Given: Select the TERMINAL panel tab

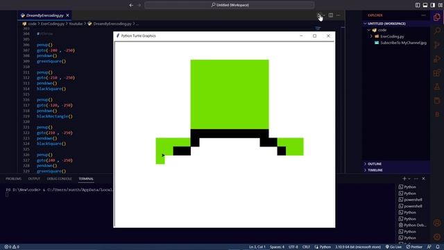Looking at the screenshot, I should (x=86, y=179).
